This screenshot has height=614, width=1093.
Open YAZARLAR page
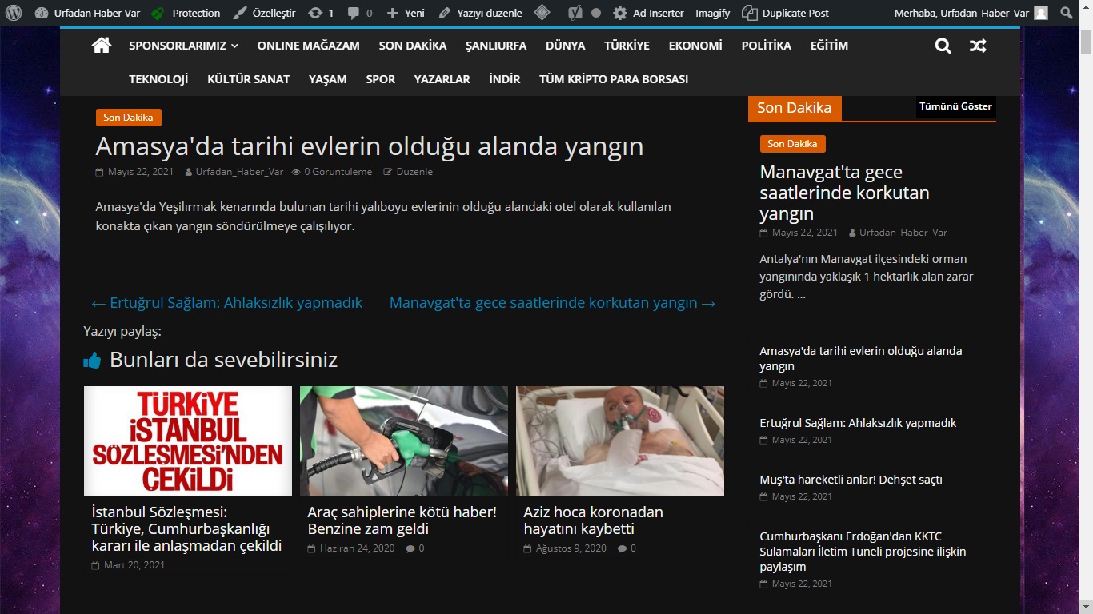[442, 79]
